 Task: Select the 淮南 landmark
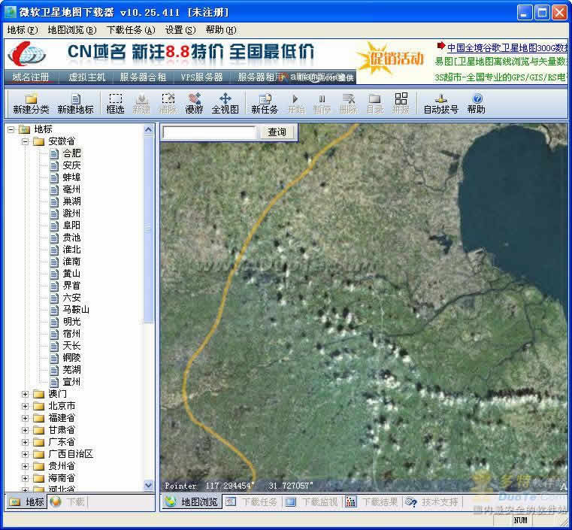(x=71, y=262)
